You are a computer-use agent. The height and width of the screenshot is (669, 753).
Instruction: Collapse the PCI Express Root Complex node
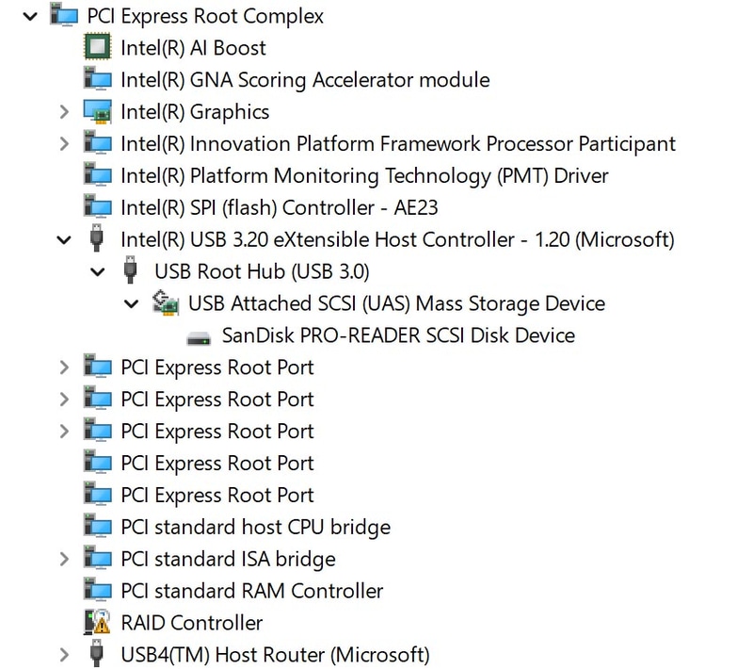pyautogui.click(x=28, y=16)
